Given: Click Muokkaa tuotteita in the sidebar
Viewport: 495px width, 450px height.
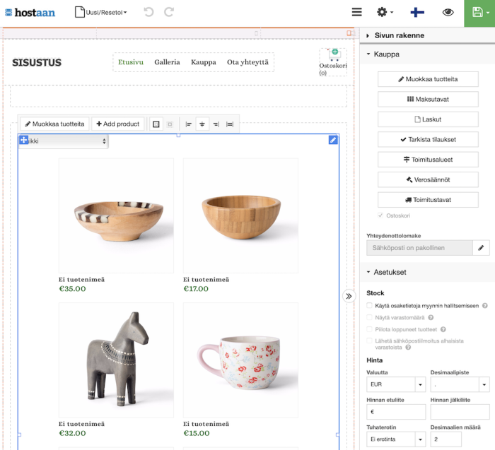Looking at the screenshot, I should coord(428,79).
